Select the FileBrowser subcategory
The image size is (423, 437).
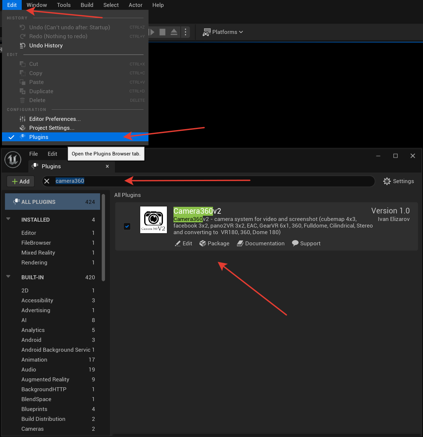(53, 243)
